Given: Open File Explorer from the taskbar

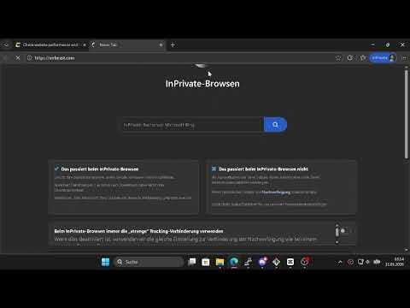Looking at the screenshot, I should [220, 262].
